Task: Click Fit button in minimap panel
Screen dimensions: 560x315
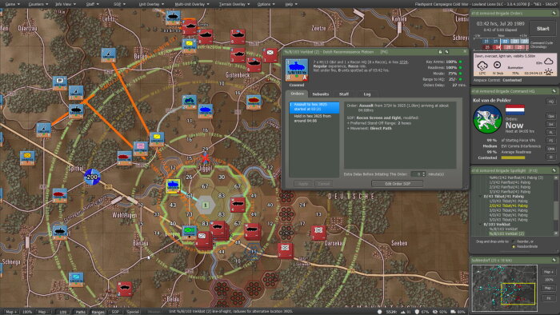Action: 548,298
